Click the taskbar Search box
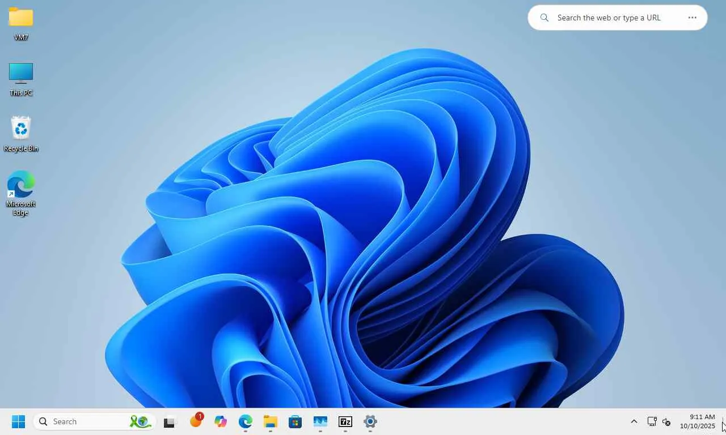This screenshot has width=726, height=435. click(94, 421)
